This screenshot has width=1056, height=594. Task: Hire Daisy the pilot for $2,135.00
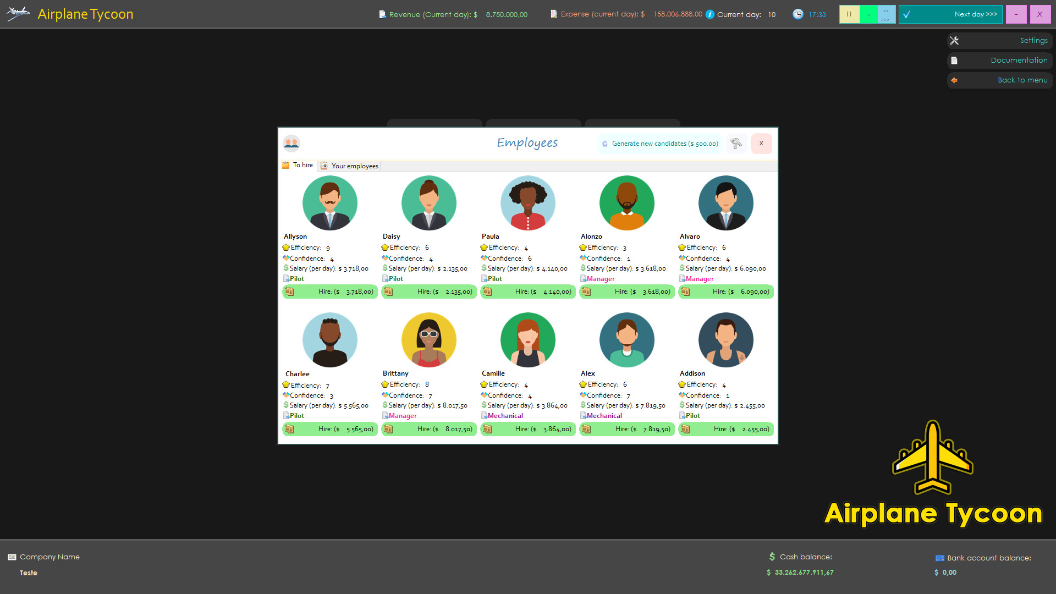pos(428,291)
